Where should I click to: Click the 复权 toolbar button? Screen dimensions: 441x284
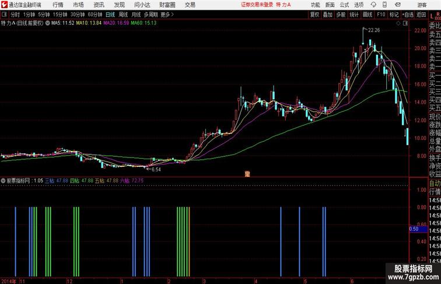(314, 15)
